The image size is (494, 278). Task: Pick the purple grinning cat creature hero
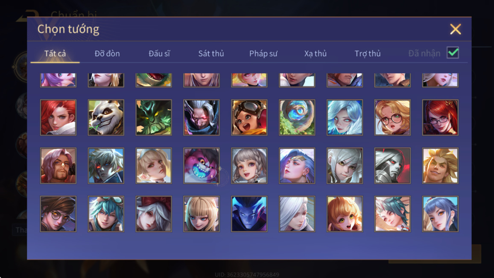pos(202,166)
